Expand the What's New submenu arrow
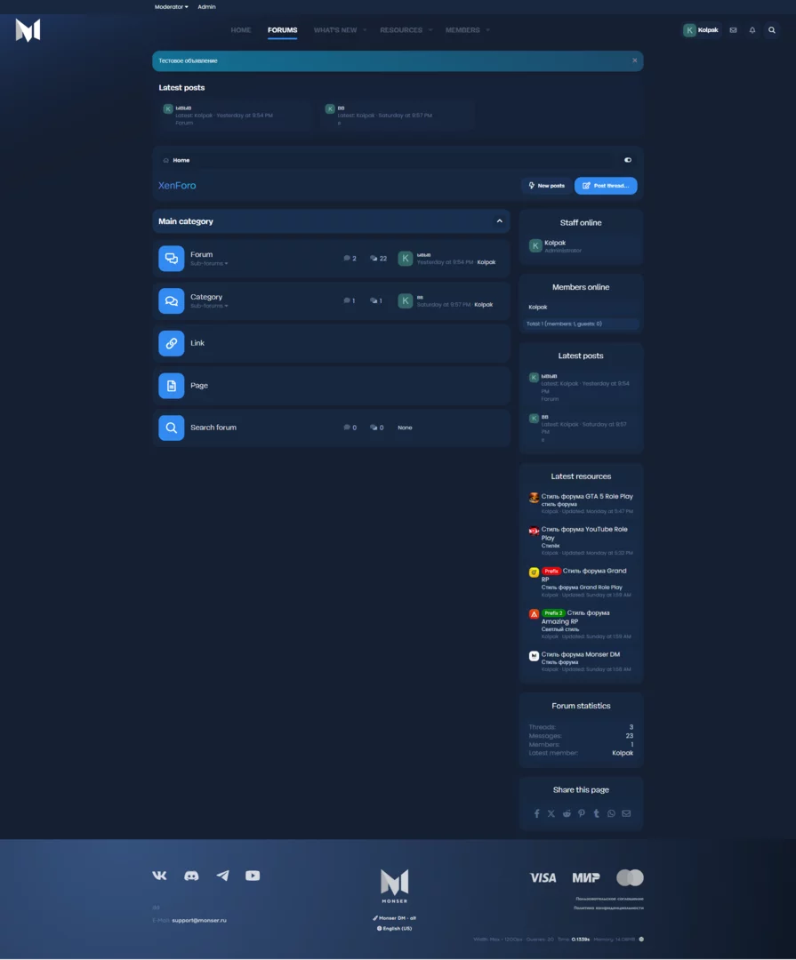 tap(366, 30)
